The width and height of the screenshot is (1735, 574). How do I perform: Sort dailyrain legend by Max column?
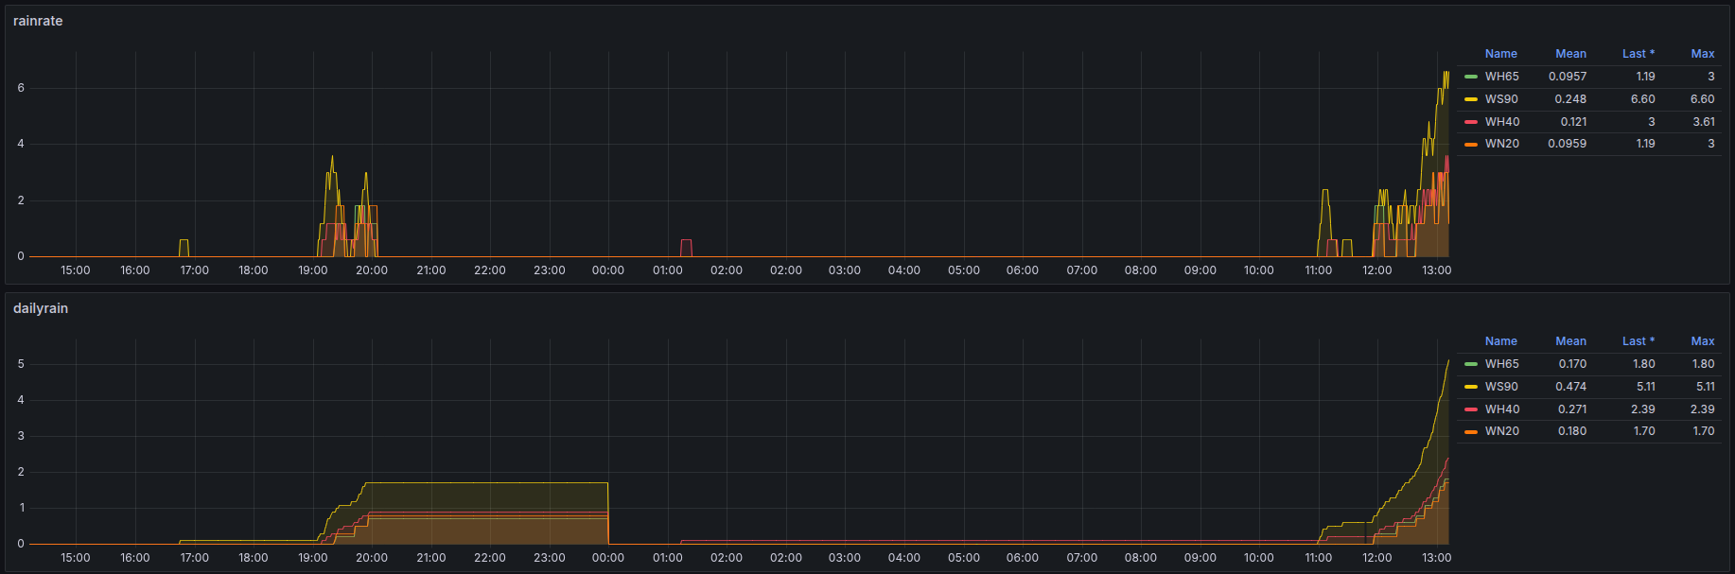pyautogui.click(x=1702, y=341)
